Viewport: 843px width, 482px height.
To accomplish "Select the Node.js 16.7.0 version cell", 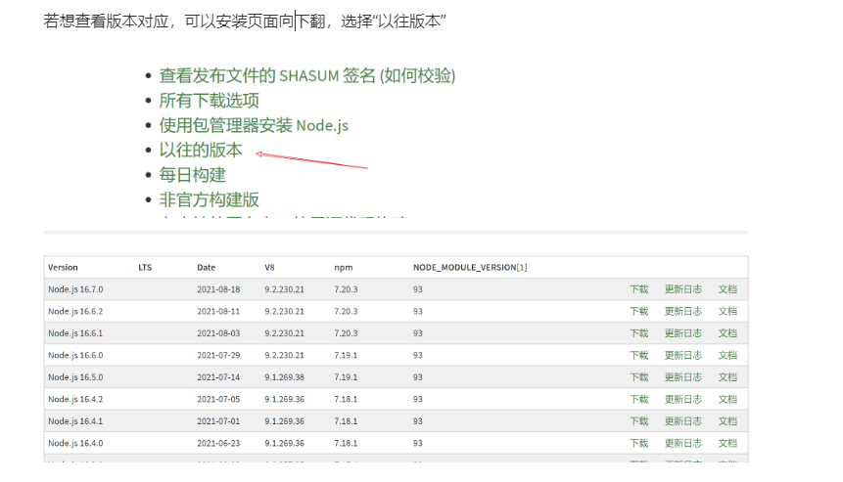I will [x=75, y=289].
